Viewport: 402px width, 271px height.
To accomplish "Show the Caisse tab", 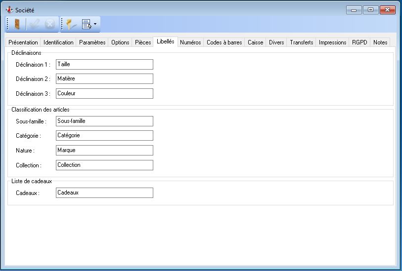I will click(x=255, y=42).
